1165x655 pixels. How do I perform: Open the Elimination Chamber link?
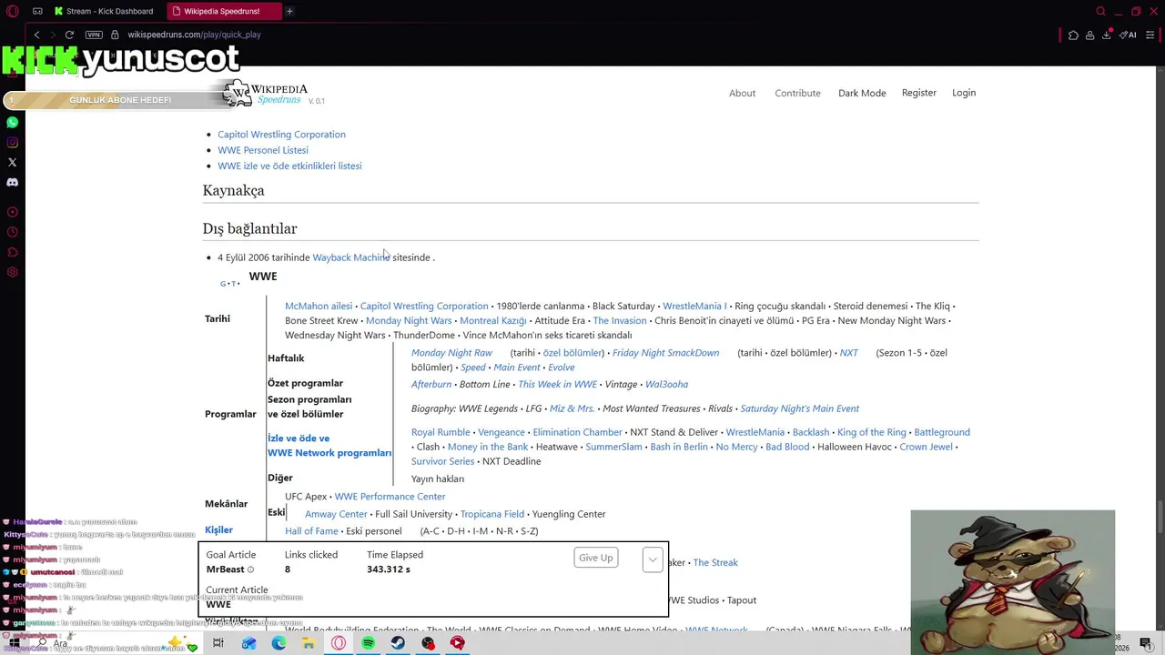577,432
